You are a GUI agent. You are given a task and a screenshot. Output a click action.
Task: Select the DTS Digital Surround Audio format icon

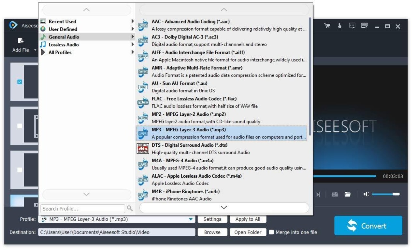pos(143,149)
